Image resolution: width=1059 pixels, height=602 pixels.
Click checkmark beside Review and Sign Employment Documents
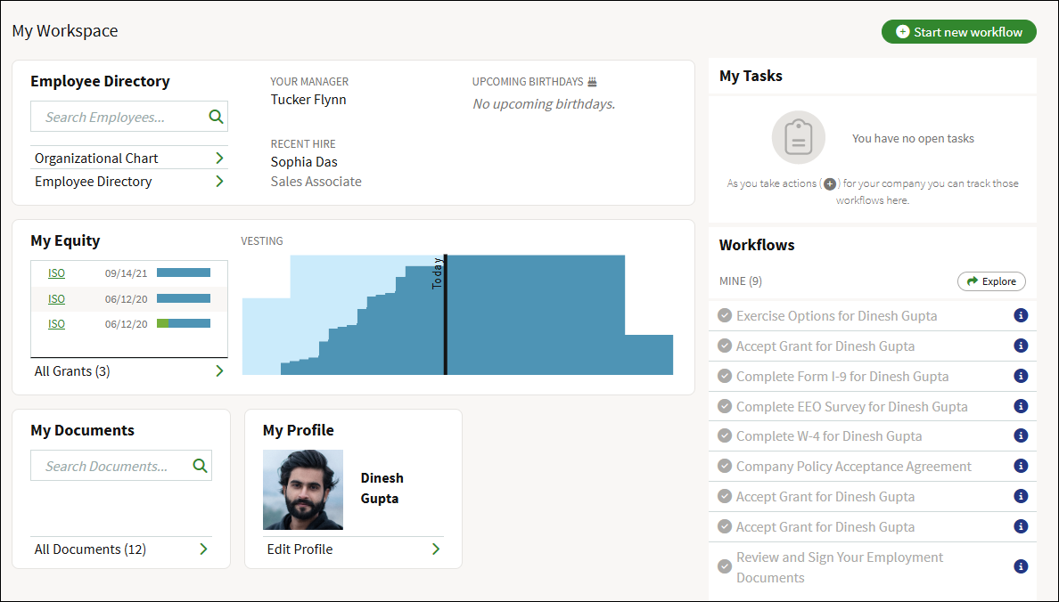tap(725, 567)
